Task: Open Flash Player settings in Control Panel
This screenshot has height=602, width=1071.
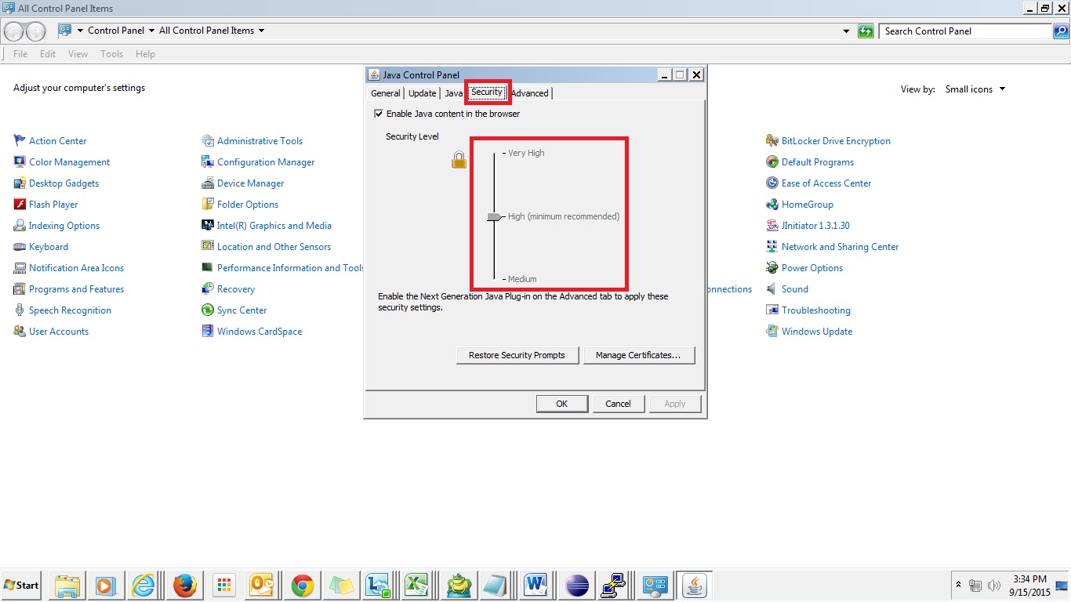Action: coord(53,204)
